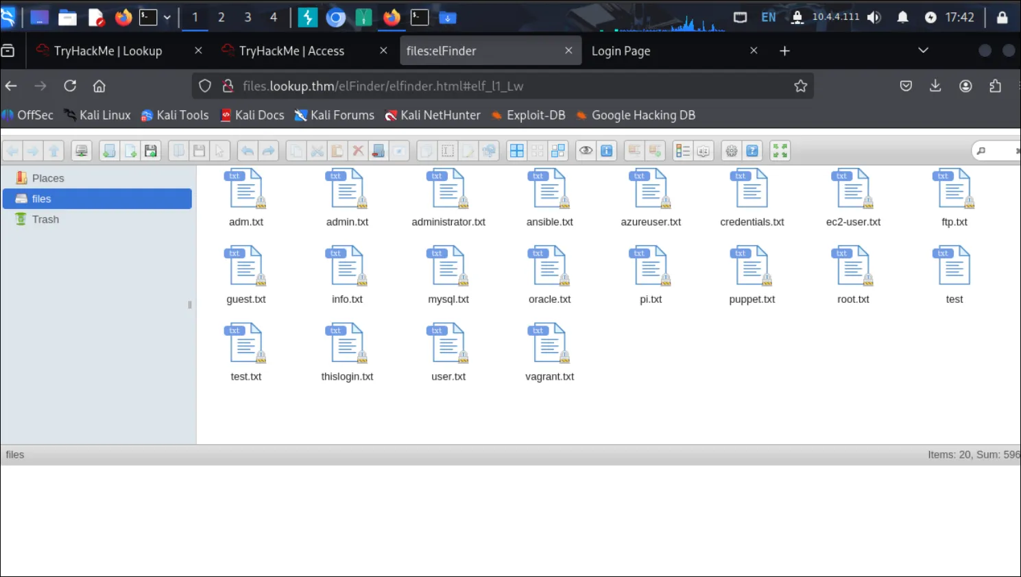Image resolution: width=1021 pixels, height=577 pixels.
Task: Go to parent folder with up arrow
Action: click(53, 151)
